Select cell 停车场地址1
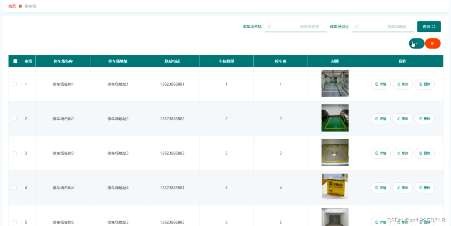451x226 pixels. tap(118, 84)
